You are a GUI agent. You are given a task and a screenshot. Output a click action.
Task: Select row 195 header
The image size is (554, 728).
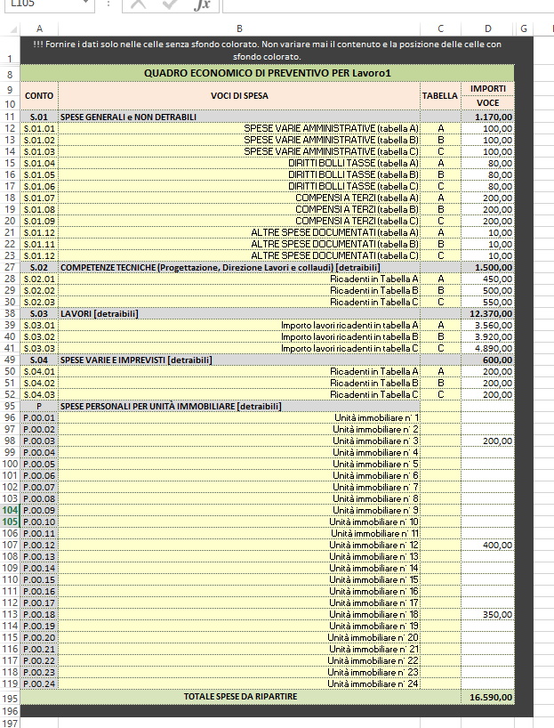click(10, 699)
